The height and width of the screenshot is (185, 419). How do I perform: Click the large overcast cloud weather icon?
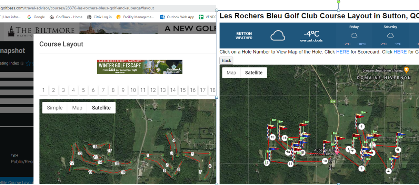pyautogui.click(x=278, y=36)
